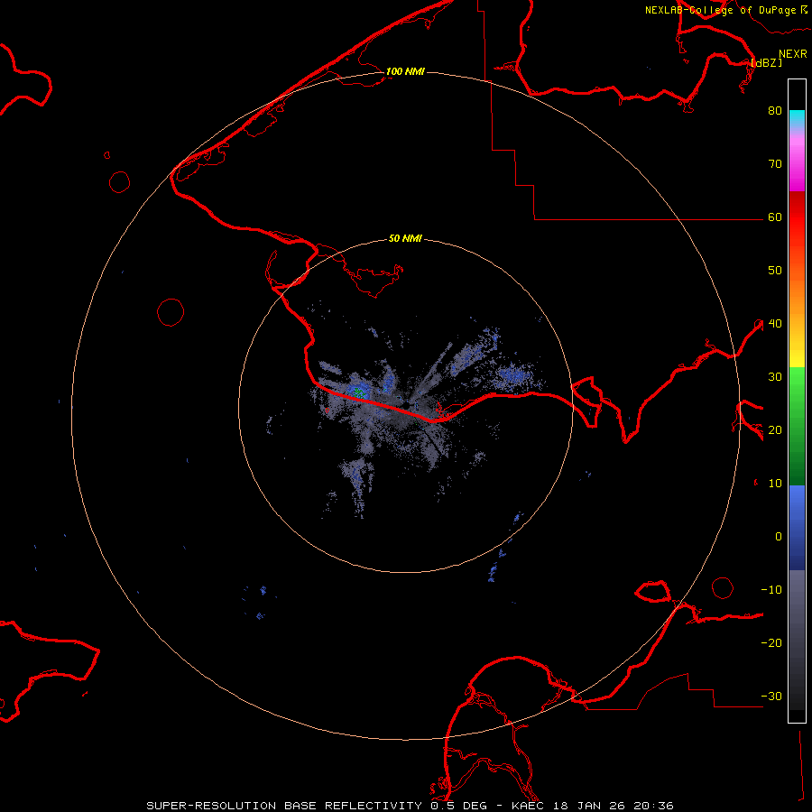This screenshot has height=812, width=812.
Task: Select the 70 value on the dBZ scale
Action: click(x=775, y=164)
